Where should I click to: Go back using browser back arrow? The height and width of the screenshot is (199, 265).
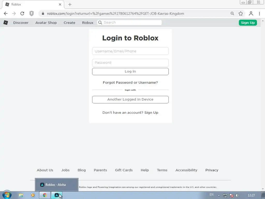(x=6, y=13)
